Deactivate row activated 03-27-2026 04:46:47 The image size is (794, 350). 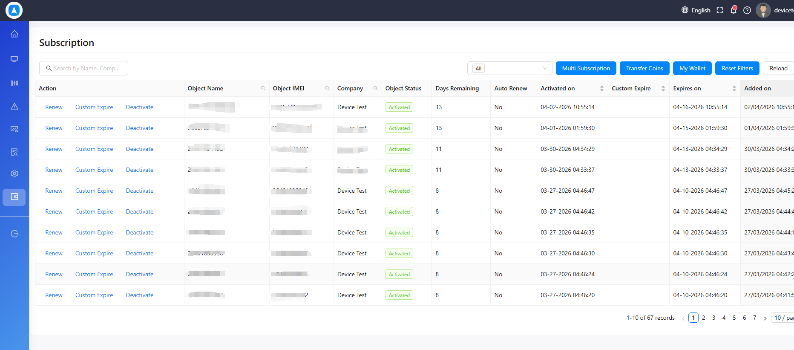[x=140, y=191]
